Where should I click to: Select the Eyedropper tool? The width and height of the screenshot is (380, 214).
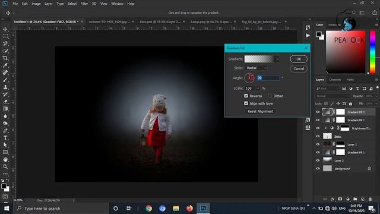click(5, 65)
